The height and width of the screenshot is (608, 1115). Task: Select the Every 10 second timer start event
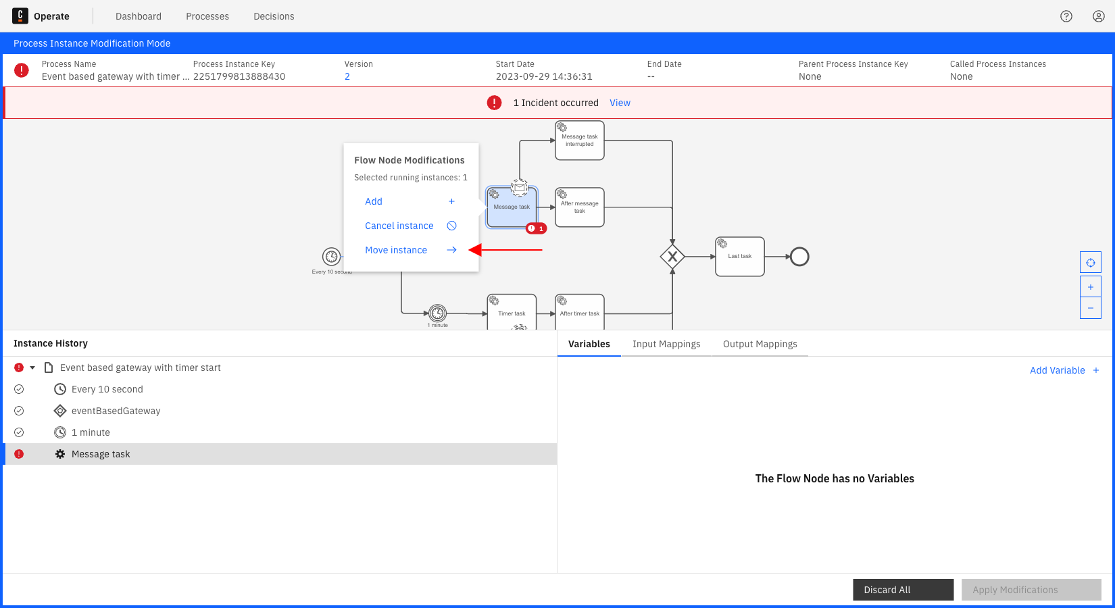point(331,257)
